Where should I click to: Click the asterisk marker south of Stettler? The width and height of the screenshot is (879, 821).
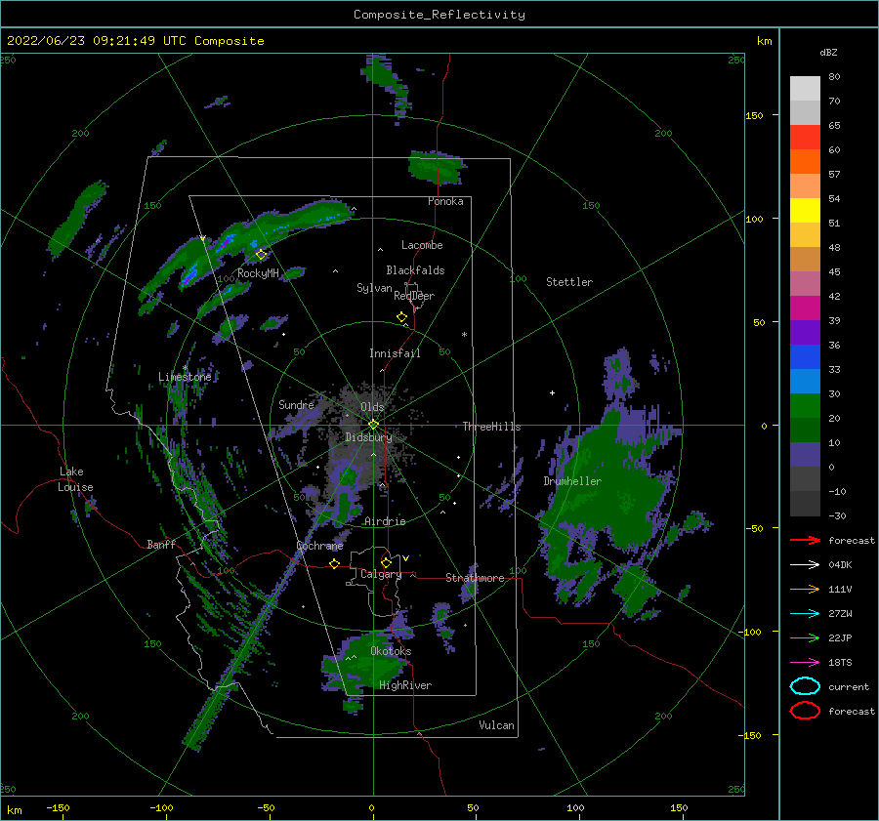pos(464,335)
